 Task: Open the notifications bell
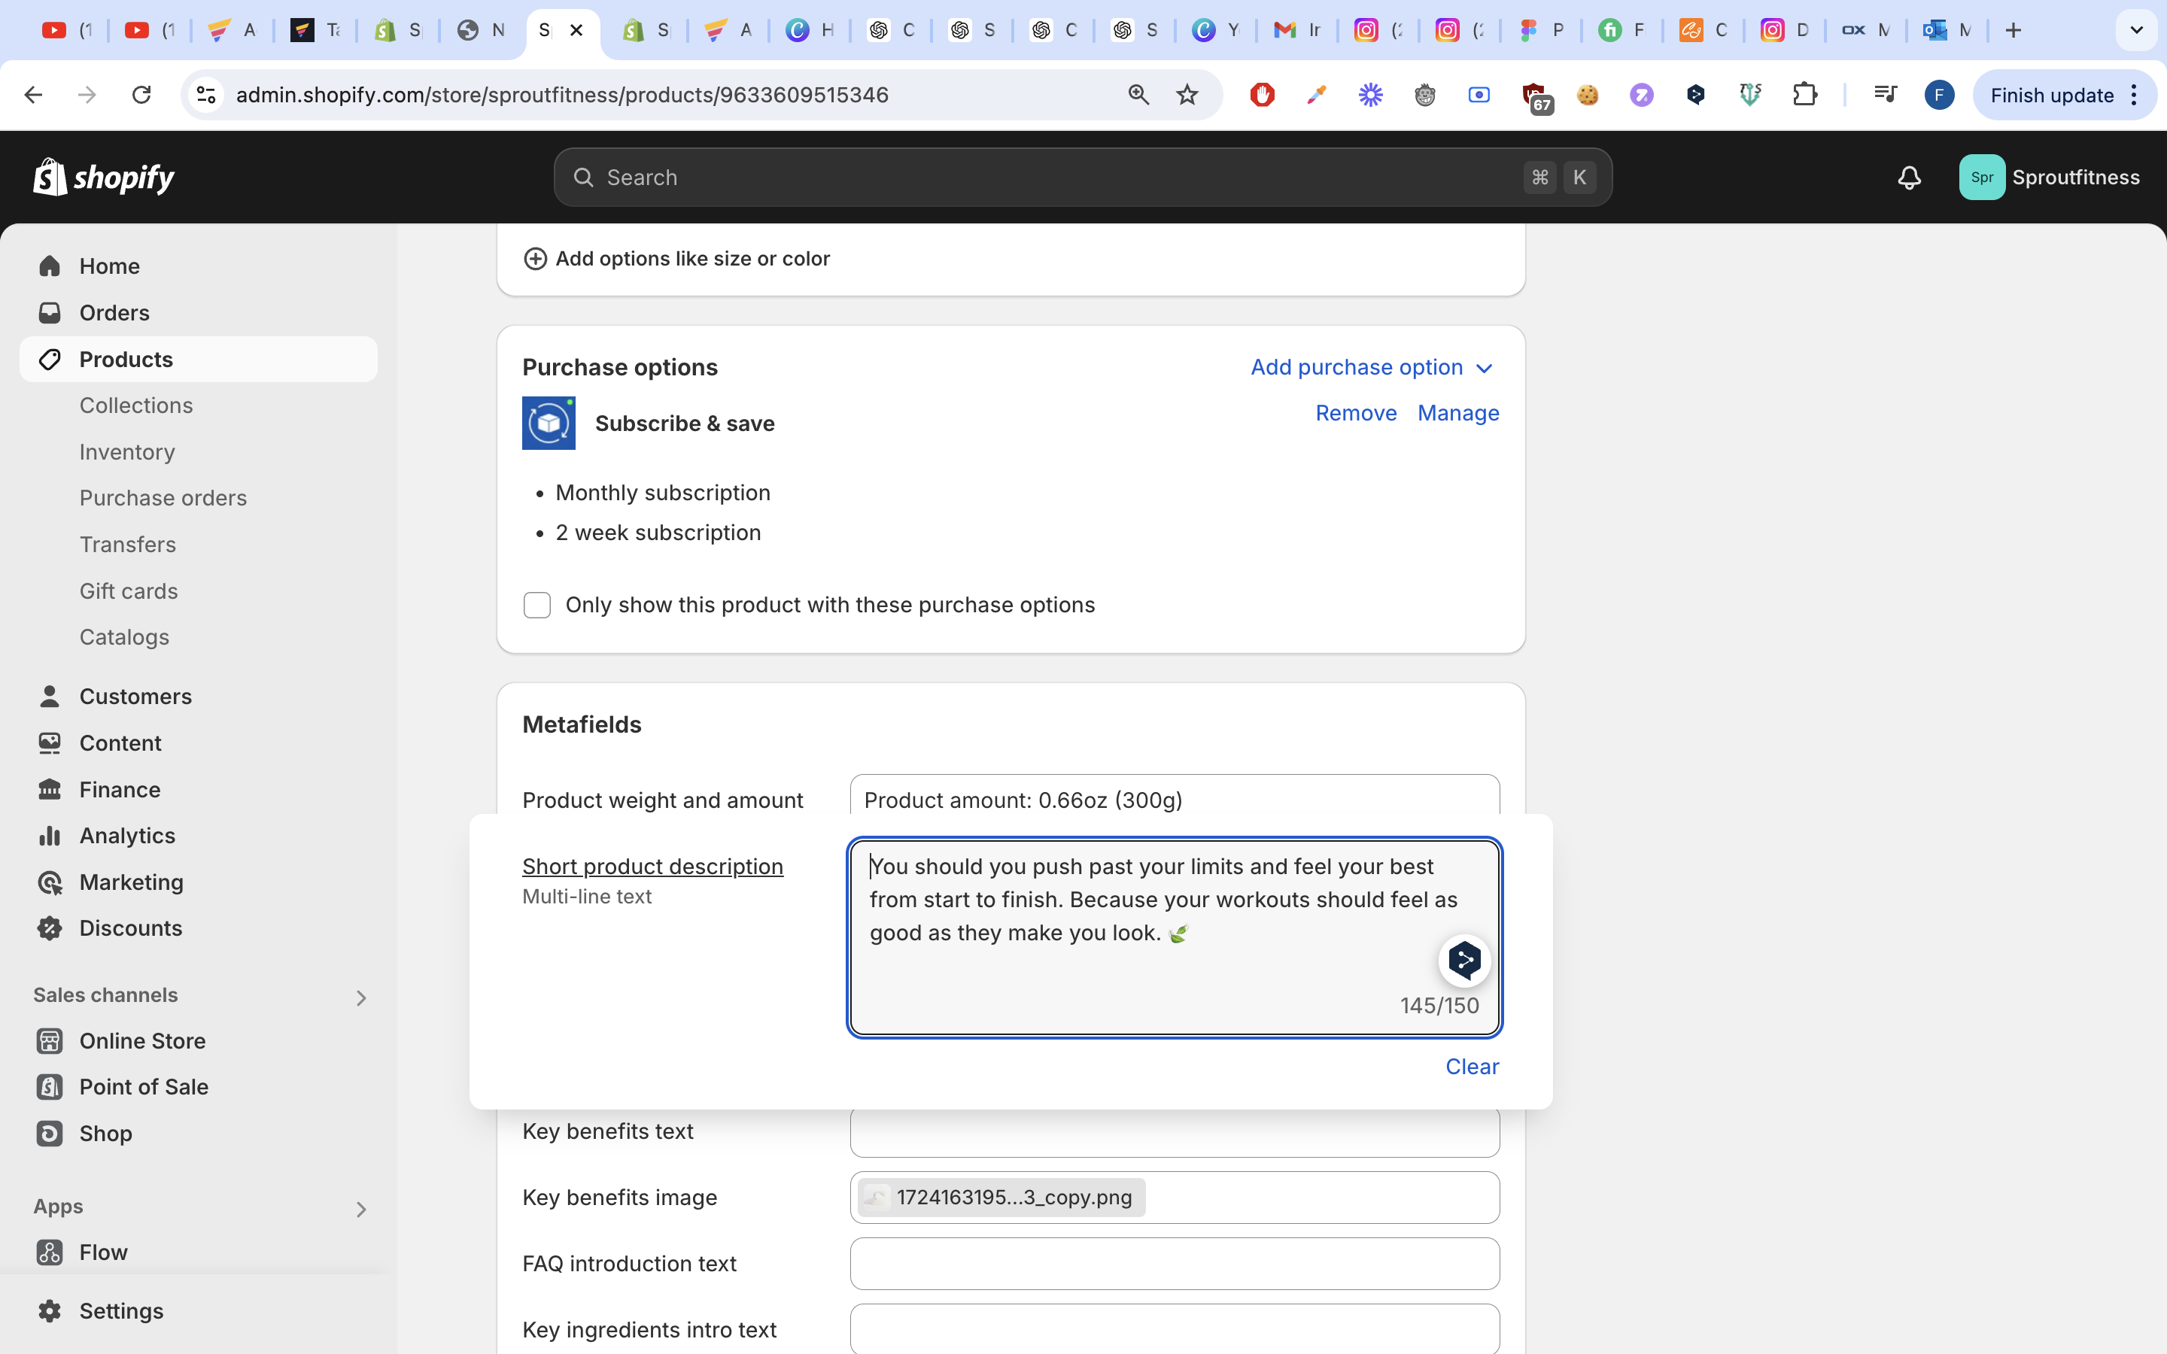pyautogui.click(x=1909, y=178)
